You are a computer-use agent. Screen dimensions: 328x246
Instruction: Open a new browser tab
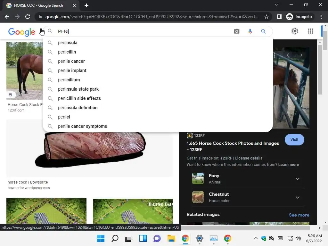pos(86,5)
